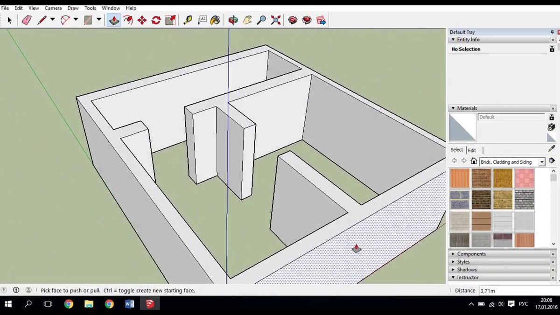
Task: Pin the Default Tray auto-hide
Action: [552, 32]
